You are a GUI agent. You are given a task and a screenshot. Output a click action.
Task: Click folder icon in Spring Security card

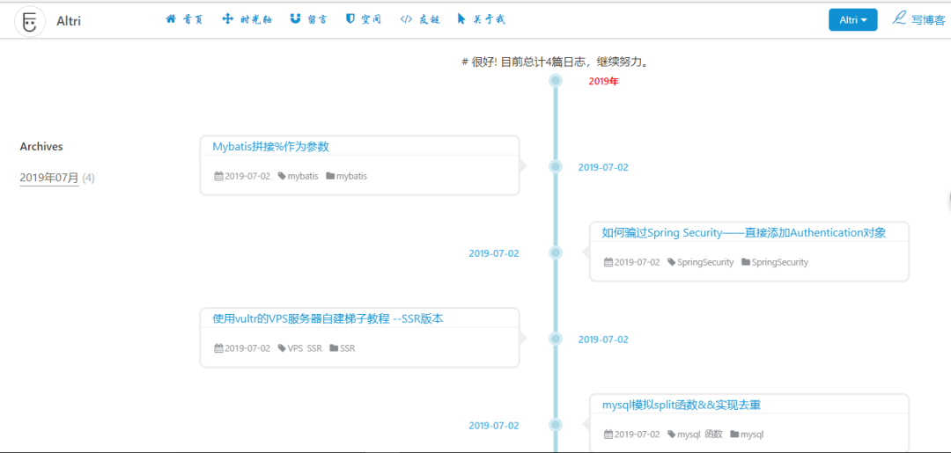746,262
